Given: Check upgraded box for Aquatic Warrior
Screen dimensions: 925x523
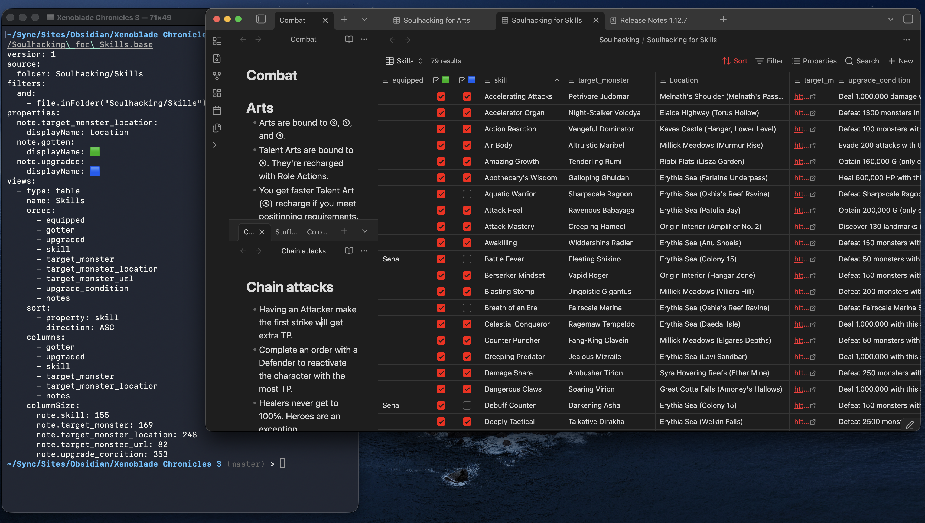Looking at the screenshot, I should point(467,194).
